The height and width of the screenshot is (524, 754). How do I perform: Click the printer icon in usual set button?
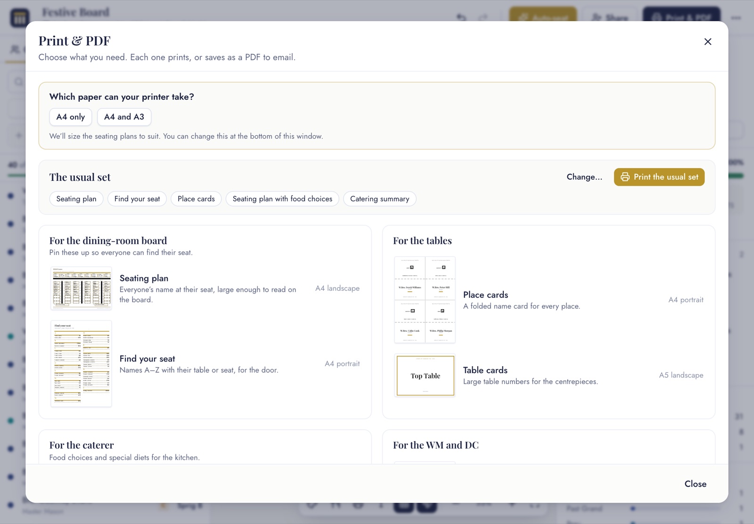tap(625, 177)
